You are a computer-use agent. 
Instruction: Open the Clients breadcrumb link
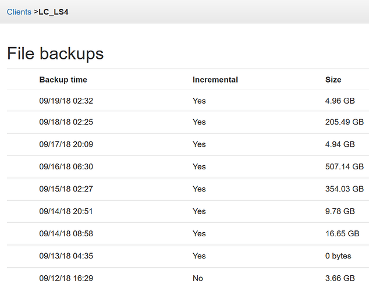click(x=19, y=12)
